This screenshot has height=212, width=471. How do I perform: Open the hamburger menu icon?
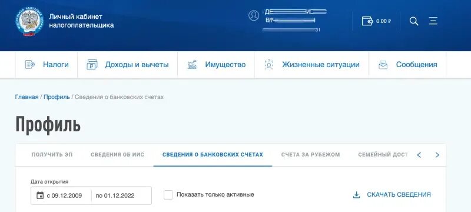[x=433, y=21]
